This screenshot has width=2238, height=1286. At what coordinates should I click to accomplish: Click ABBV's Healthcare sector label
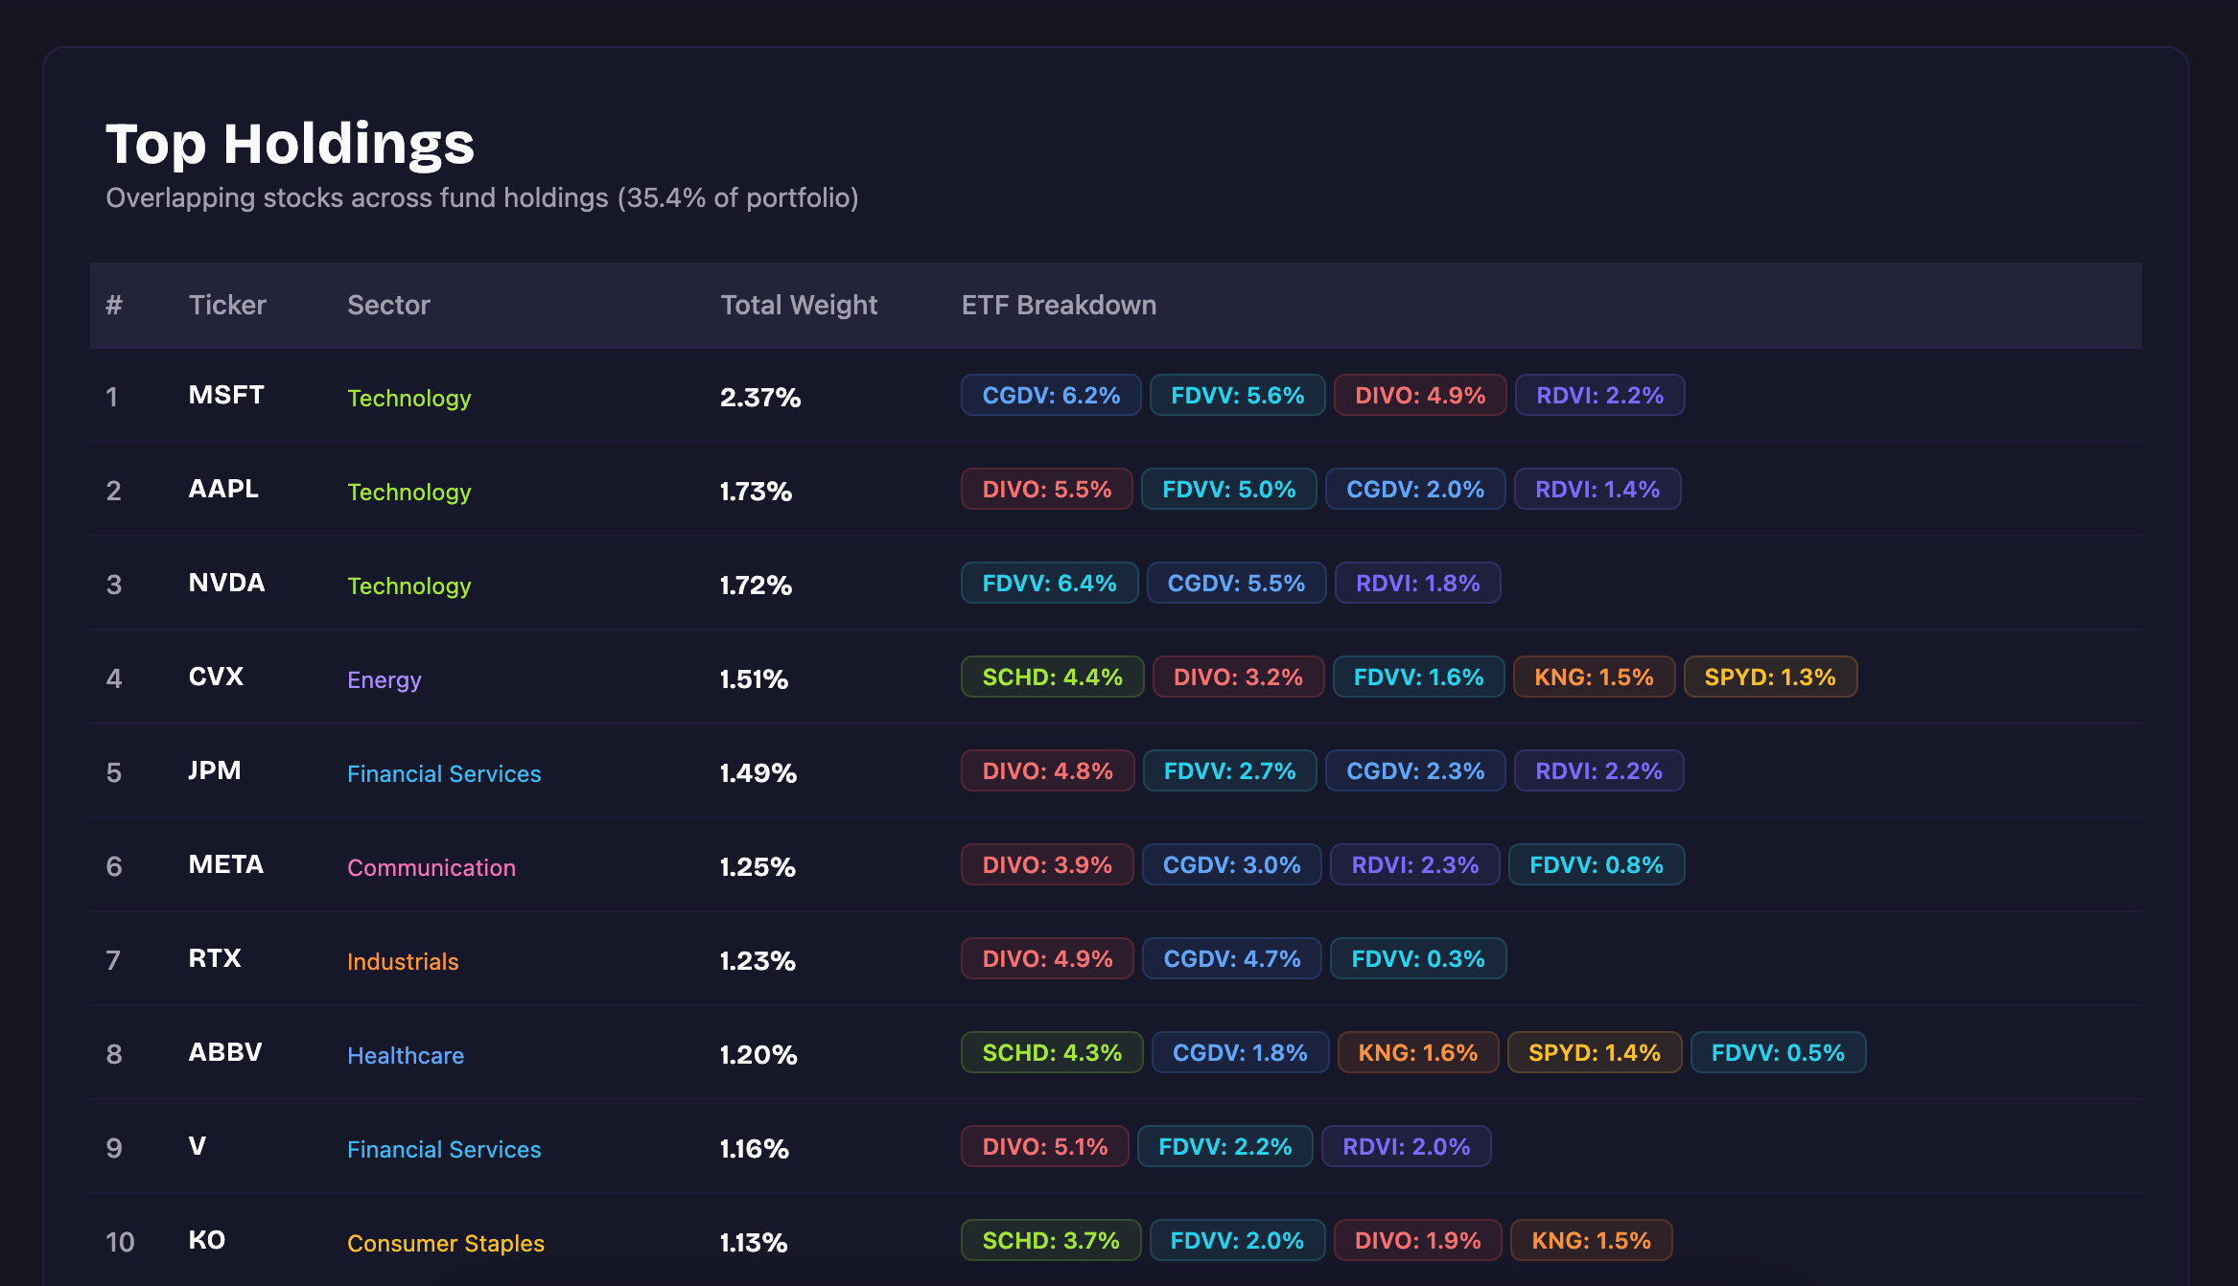click(x=406, y=1055)
